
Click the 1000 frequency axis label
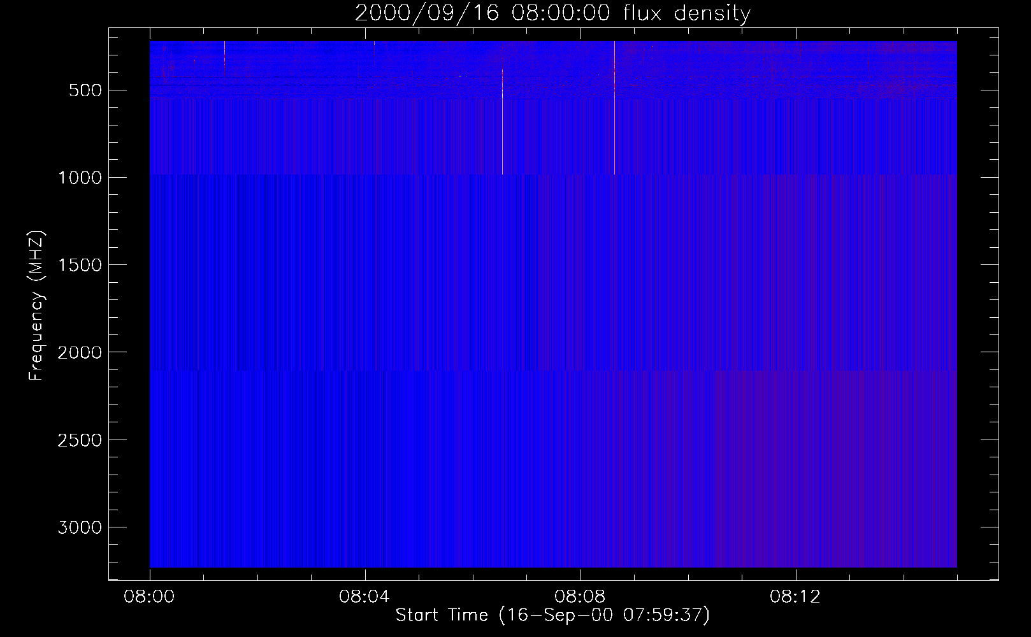pos(80,178)
